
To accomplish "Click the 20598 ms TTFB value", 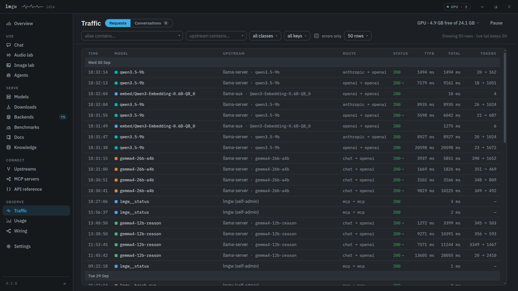I will pyautogui.click(x=425, y=148).
